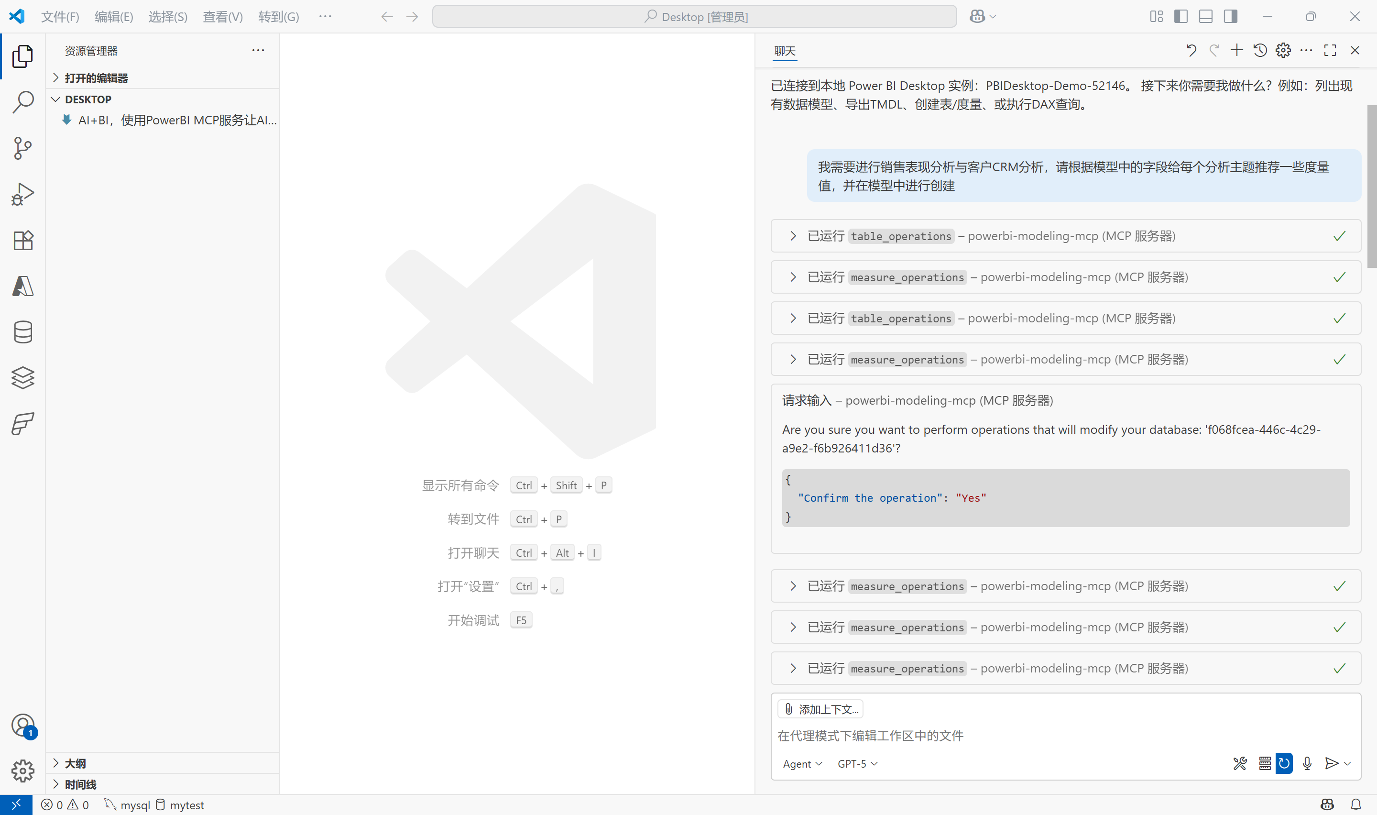Click the chat message input field
1377x815 pixels.
pos(1043,736)
